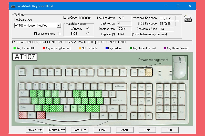Click the Mouse Drift button
This screenshot has width=205, height=136.
coord(35,130)
